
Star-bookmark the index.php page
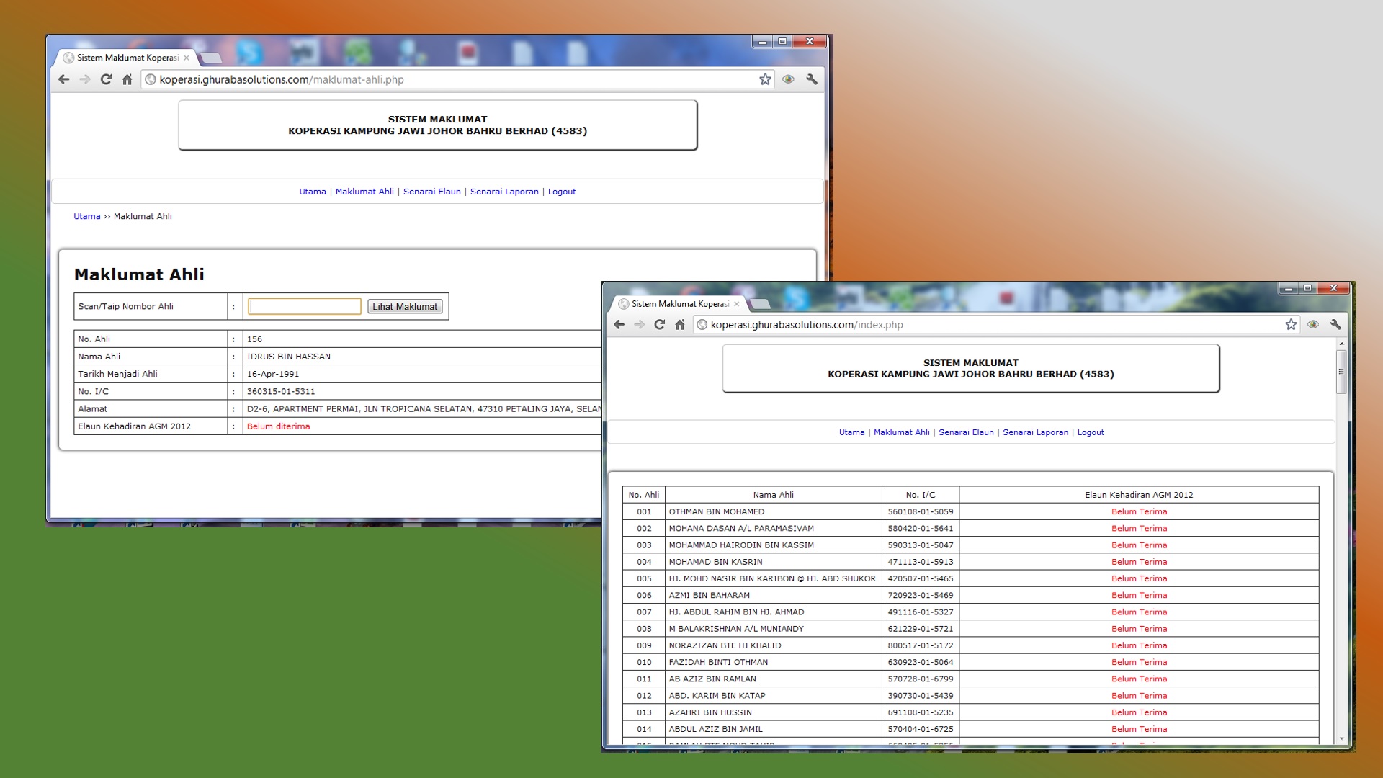point(1291,325)
